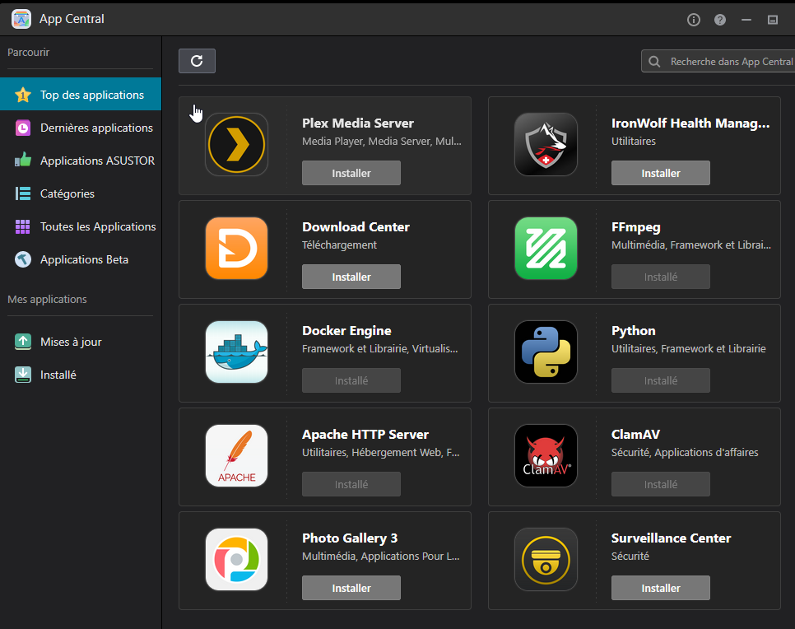Open the IronWolf Health Manag... title
This screenshot has width=795, height=629.
click(x=690, y=123)
